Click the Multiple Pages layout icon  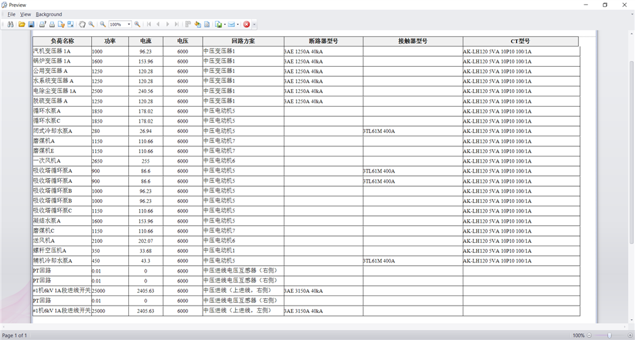tap(188, 24)
